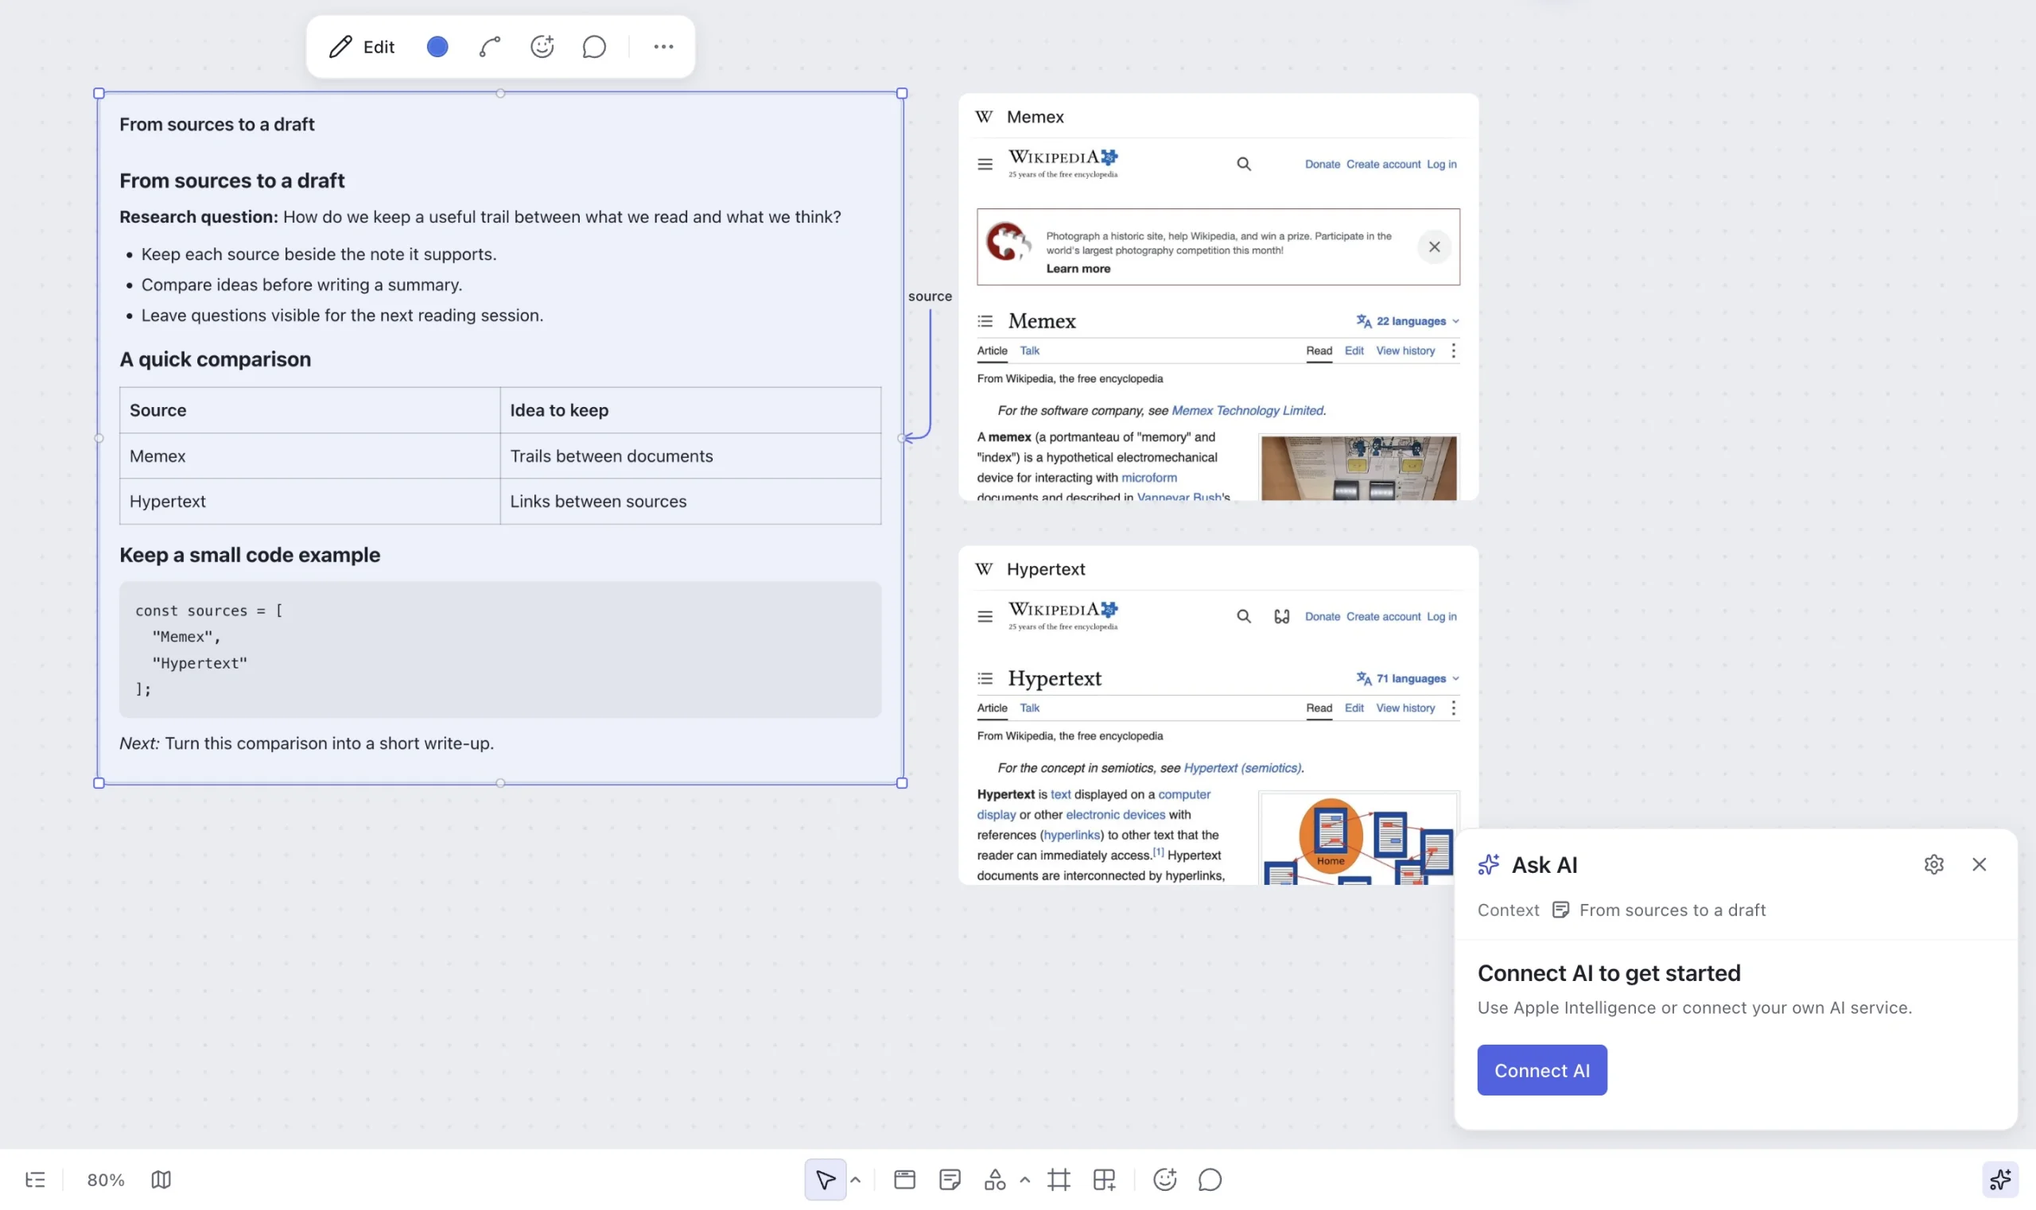This screenshot has height=1210, width=2036.
Task: Click Memex Technology Limited link
Action: tap(1247, 410)
